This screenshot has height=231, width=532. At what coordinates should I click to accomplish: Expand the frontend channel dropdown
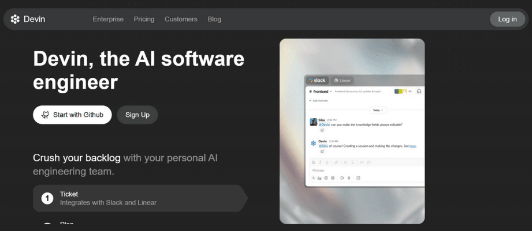[x=331, y=92]
